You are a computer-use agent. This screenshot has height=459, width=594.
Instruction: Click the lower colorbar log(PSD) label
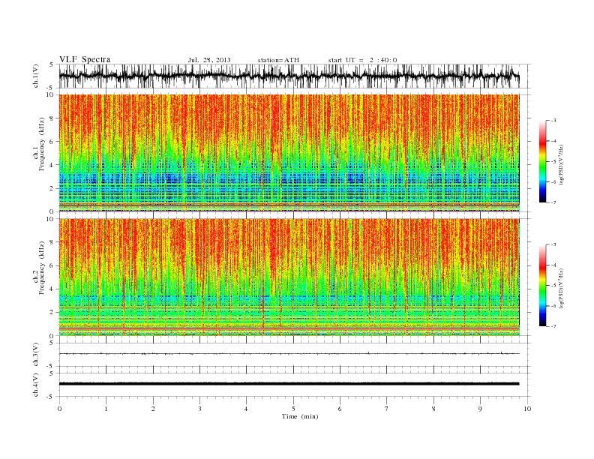pyautogui.click(x=562, y=288)
